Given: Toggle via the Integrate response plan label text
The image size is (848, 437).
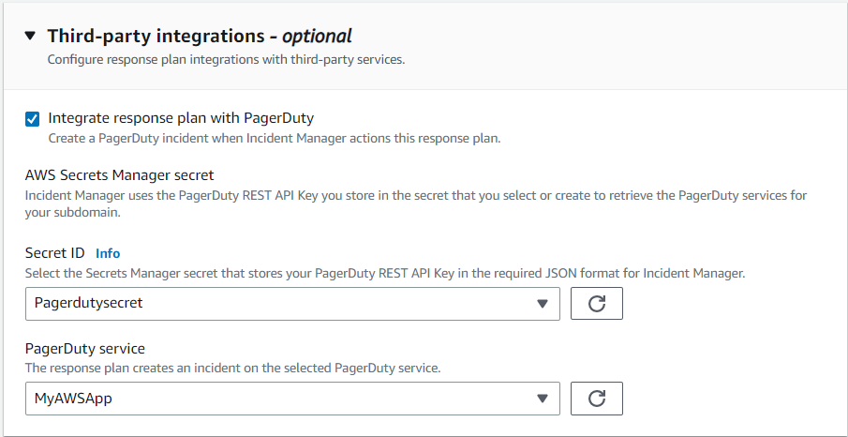Looking at the screenshot, I should pyautogui.click(x=181, y=118).
